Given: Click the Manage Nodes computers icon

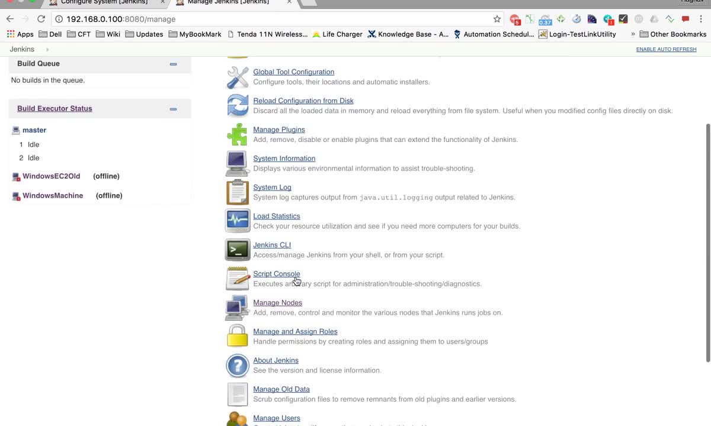Looking at the screenshot, I should point(238,308).
